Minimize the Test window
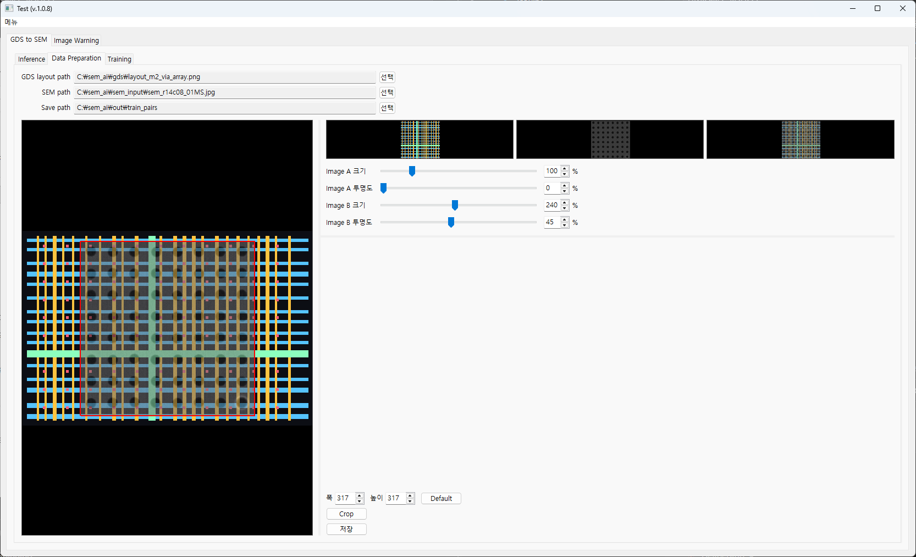The height and width of the screenshot is (557, 916). click(853, 8)
